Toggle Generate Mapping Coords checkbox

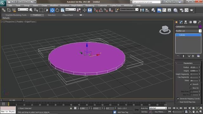[178, 98]
